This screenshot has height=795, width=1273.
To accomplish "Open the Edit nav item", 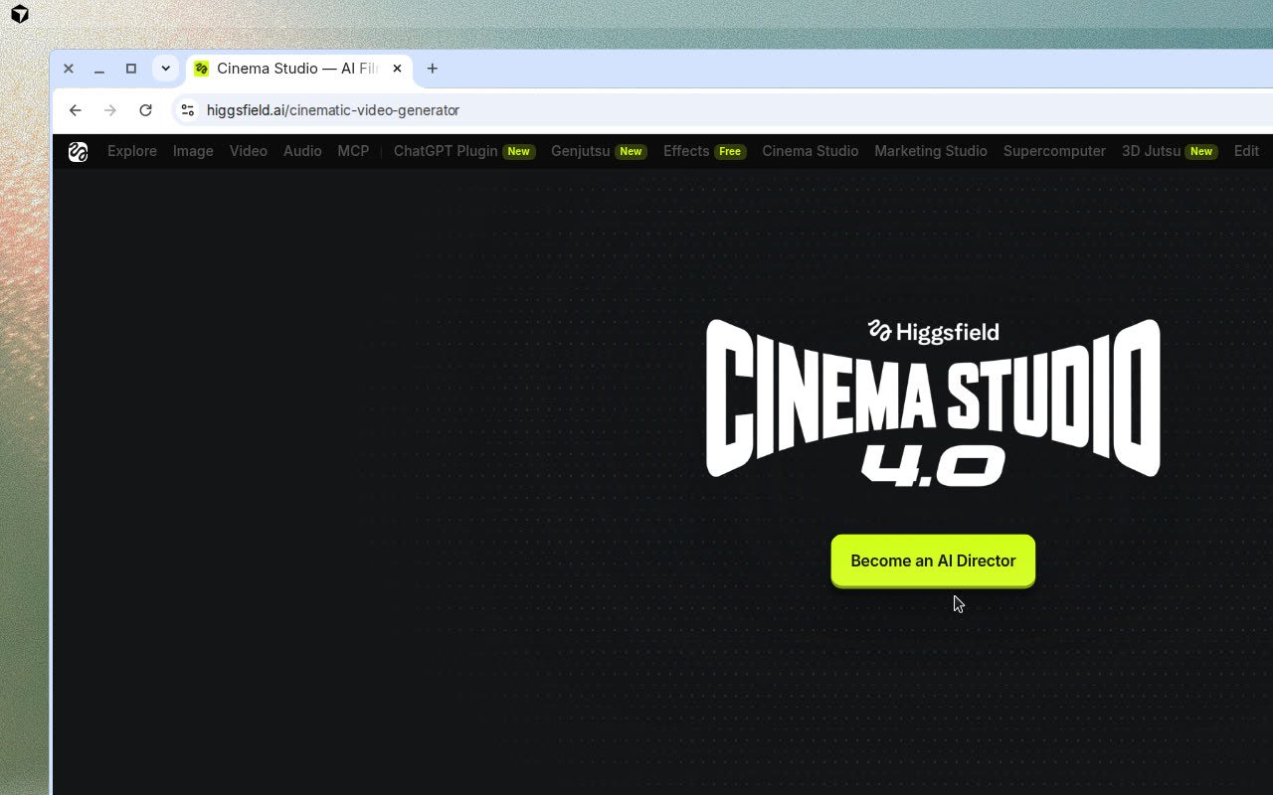I will [x=1246, y=151].
